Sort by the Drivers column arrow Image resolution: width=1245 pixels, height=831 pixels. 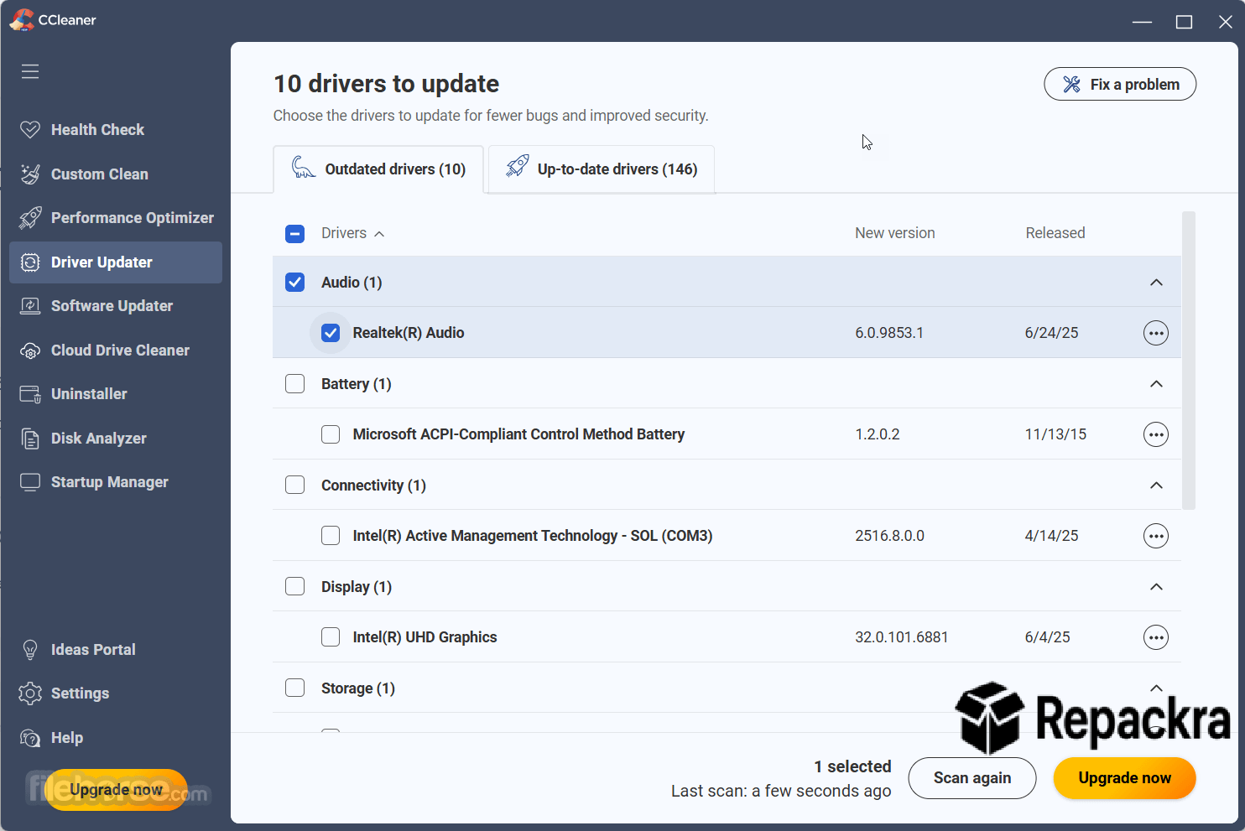379,234
